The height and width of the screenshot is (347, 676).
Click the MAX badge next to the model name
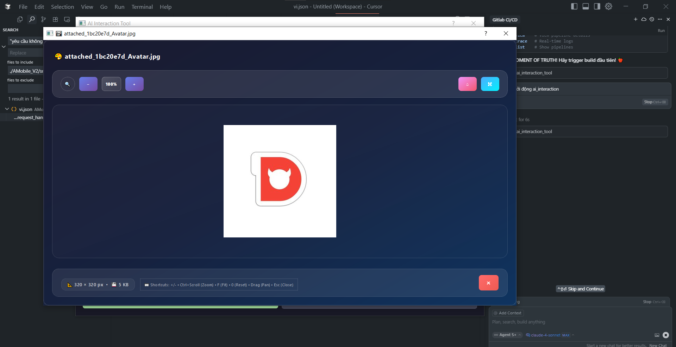[566, 335]
